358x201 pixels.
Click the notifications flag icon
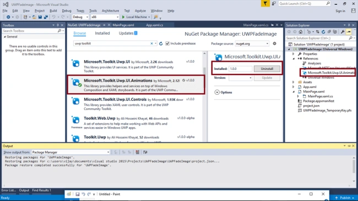click(265, 4)
